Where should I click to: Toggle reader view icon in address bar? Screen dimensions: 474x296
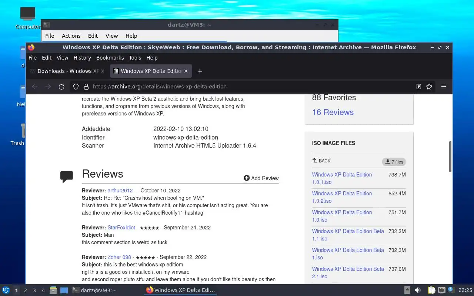click(418, 87)
